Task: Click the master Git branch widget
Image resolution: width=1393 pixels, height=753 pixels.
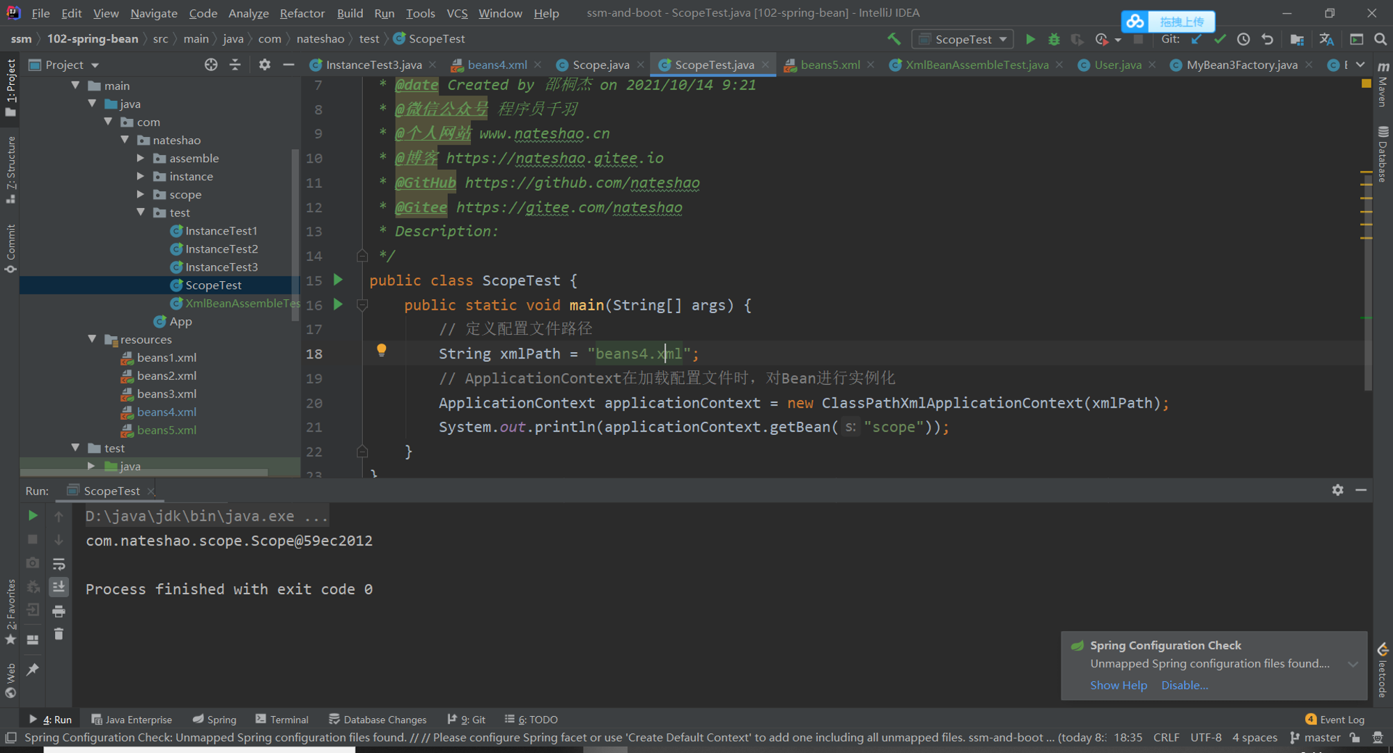Action: (x=1315, y=738)
